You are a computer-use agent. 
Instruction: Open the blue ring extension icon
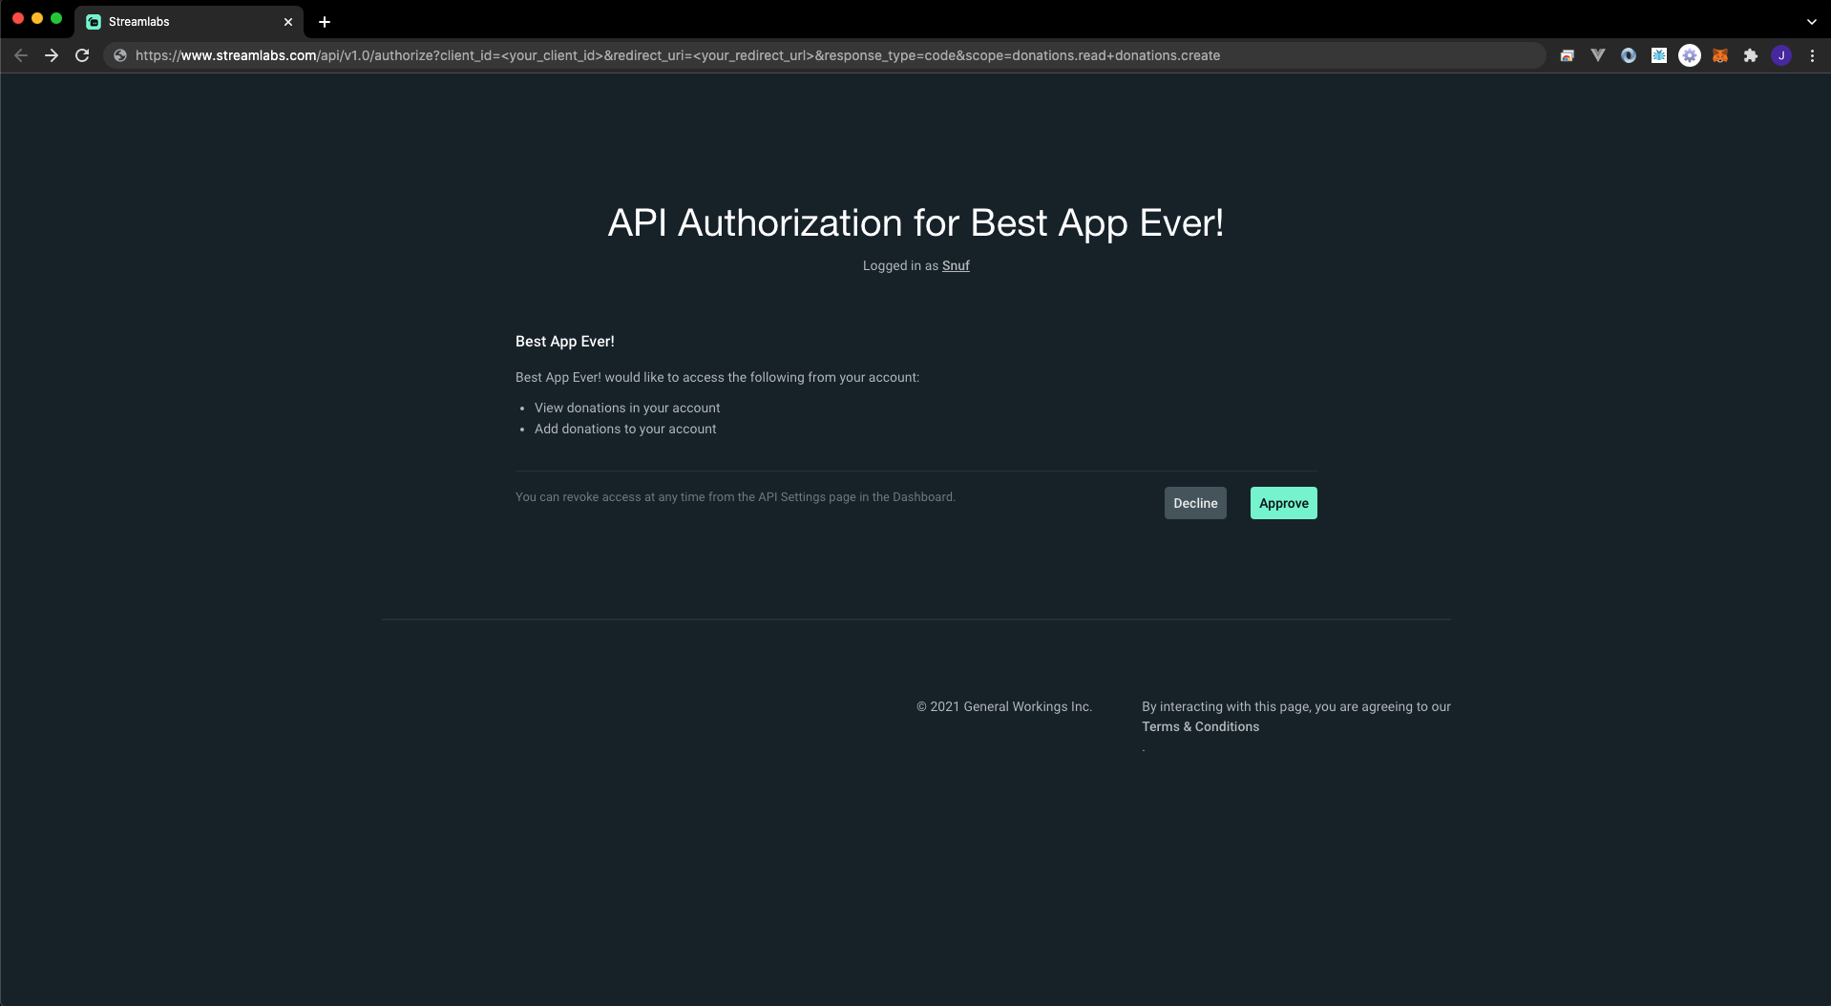(1629, 55)
